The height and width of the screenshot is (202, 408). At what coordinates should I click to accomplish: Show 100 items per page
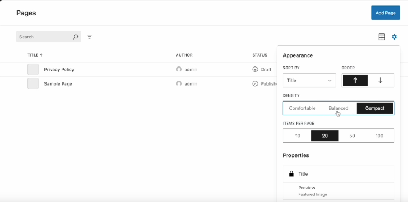point(379,136)
